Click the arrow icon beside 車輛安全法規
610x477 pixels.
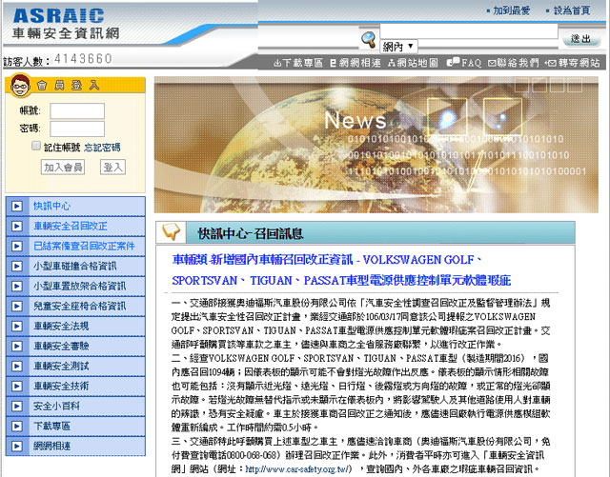pos(17,327)
